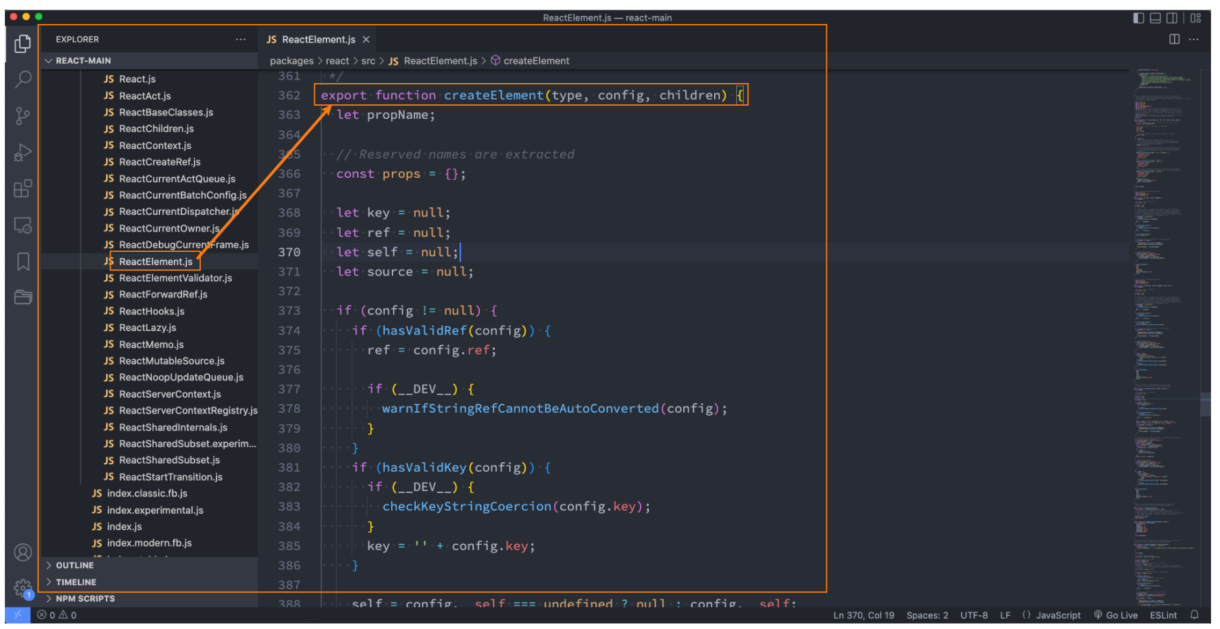Expand the OUTLINE section
The width and height of the screenshot is (1220, 629).
(x=149, y=565)
